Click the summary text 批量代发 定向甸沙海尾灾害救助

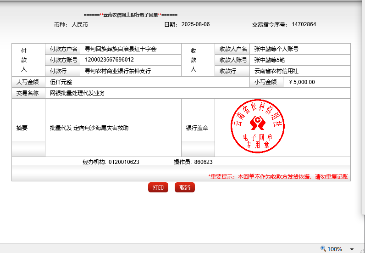click(x=89, y=128)
